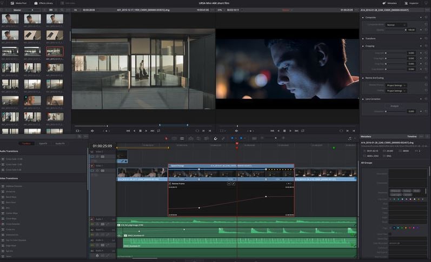Open the Inspector panel
Image resolution: width=431 pixels, height=262 pixels.
point(412,3)
